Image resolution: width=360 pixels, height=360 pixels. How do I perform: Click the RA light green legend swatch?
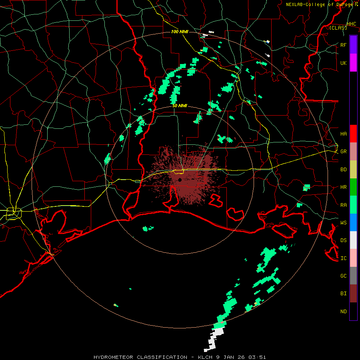point(353,204)
